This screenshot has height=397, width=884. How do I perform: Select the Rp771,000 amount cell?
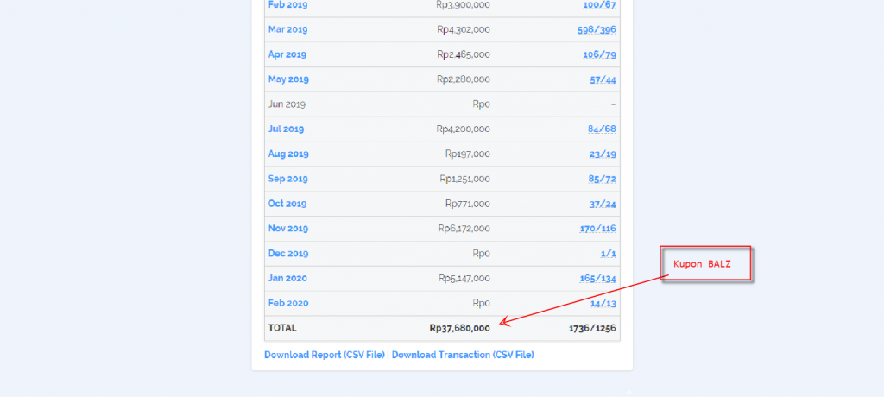coord(467,204)
